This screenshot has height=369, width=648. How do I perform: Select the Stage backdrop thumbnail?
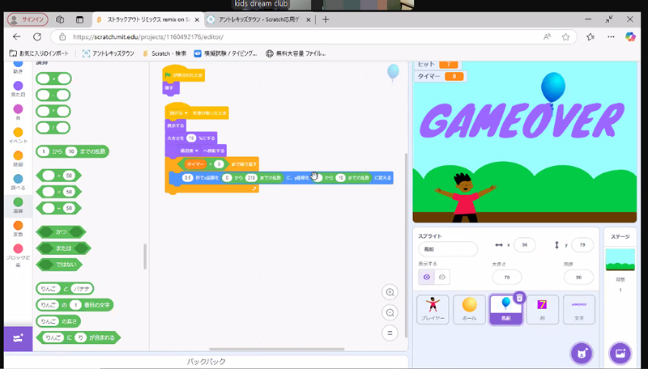click(x=620, y=260)
